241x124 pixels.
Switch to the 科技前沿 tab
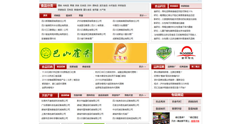click(x=174, y=6)
